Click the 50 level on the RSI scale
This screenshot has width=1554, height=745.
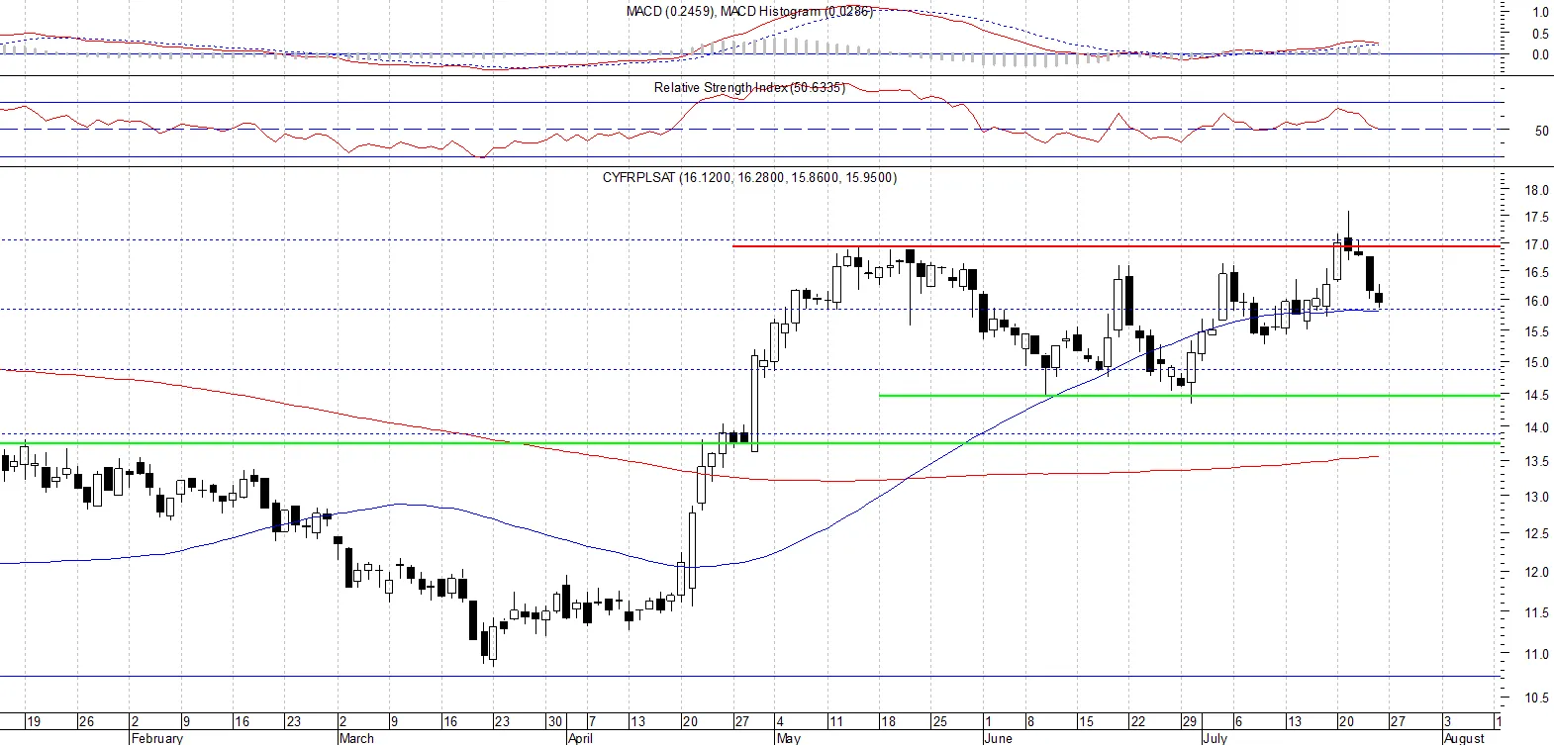[x=1542, y=130]
